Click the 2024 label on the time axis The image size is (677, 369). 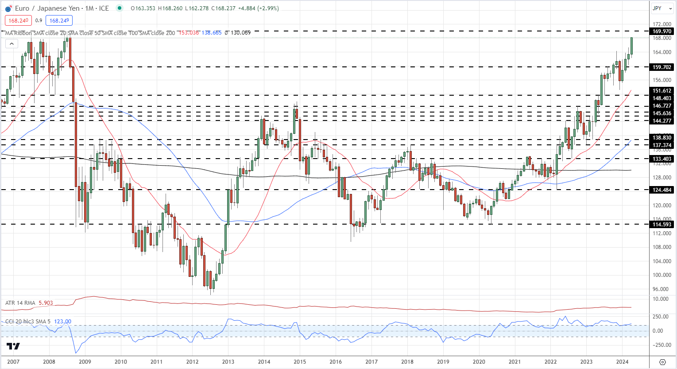coord(622,362)
